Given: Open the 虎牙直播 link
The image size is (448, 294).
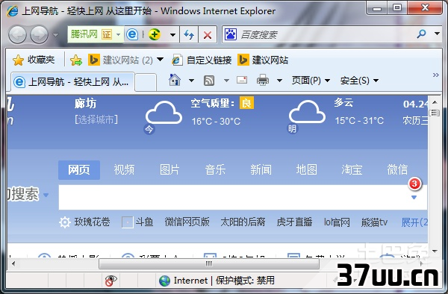Looking at the screenshot, I should [x=294, y=222].
